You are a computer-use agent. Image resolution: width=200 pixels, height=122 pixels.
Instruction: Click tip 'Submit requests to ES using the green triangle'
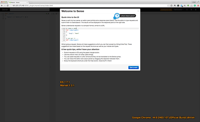tap(82, 53)
